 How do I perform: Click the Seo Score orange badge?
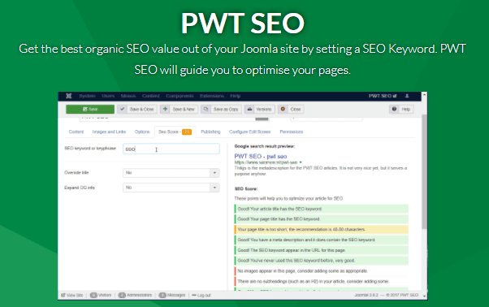pyautogui.click(x=187, y=132)
